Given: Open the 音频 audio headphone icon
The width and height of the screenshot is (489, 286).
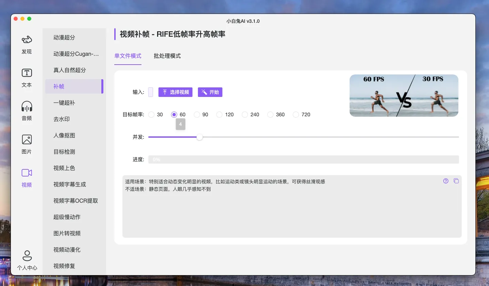Looking at the screenshot, I should pos(27,106).
